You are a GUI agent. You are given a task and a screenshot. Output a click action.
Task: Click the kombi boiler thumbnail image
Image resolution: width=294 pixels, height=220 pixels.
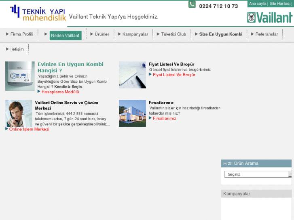coord(20,76)
